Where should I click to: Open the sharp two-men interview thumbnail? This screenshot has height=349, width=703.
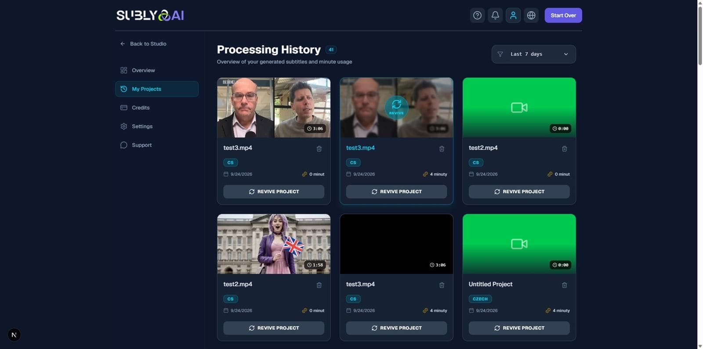(x=274, y=108)
